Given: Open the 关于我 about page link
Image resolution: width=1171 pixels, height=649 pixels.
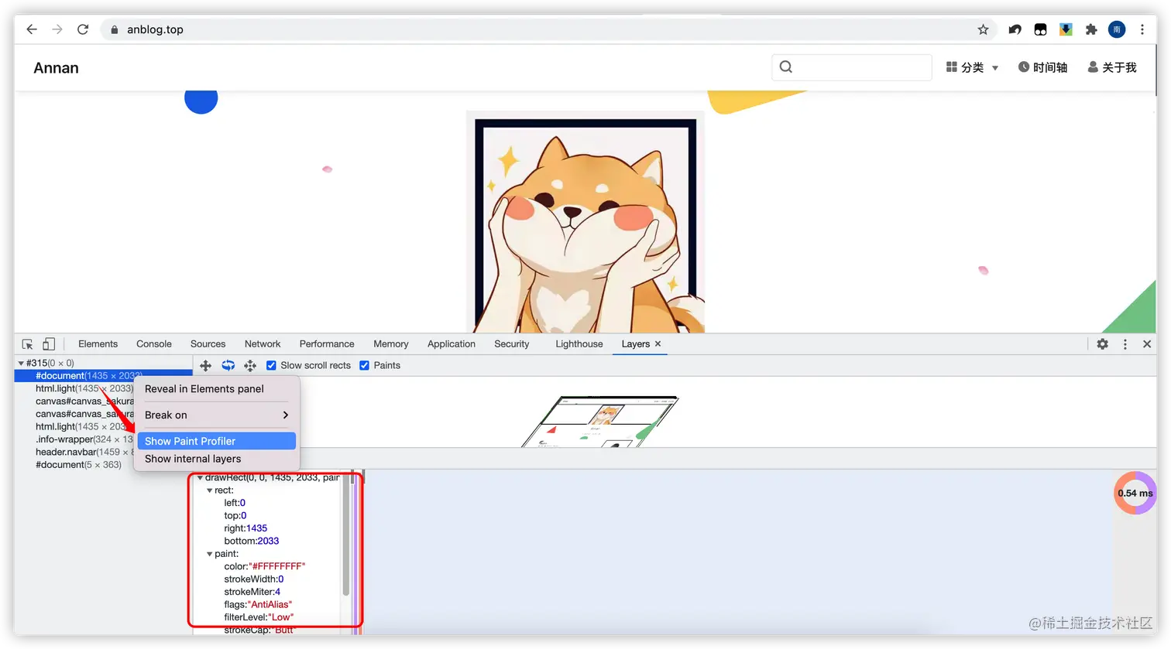Looking at the screenshot, I should point(1112,67).
